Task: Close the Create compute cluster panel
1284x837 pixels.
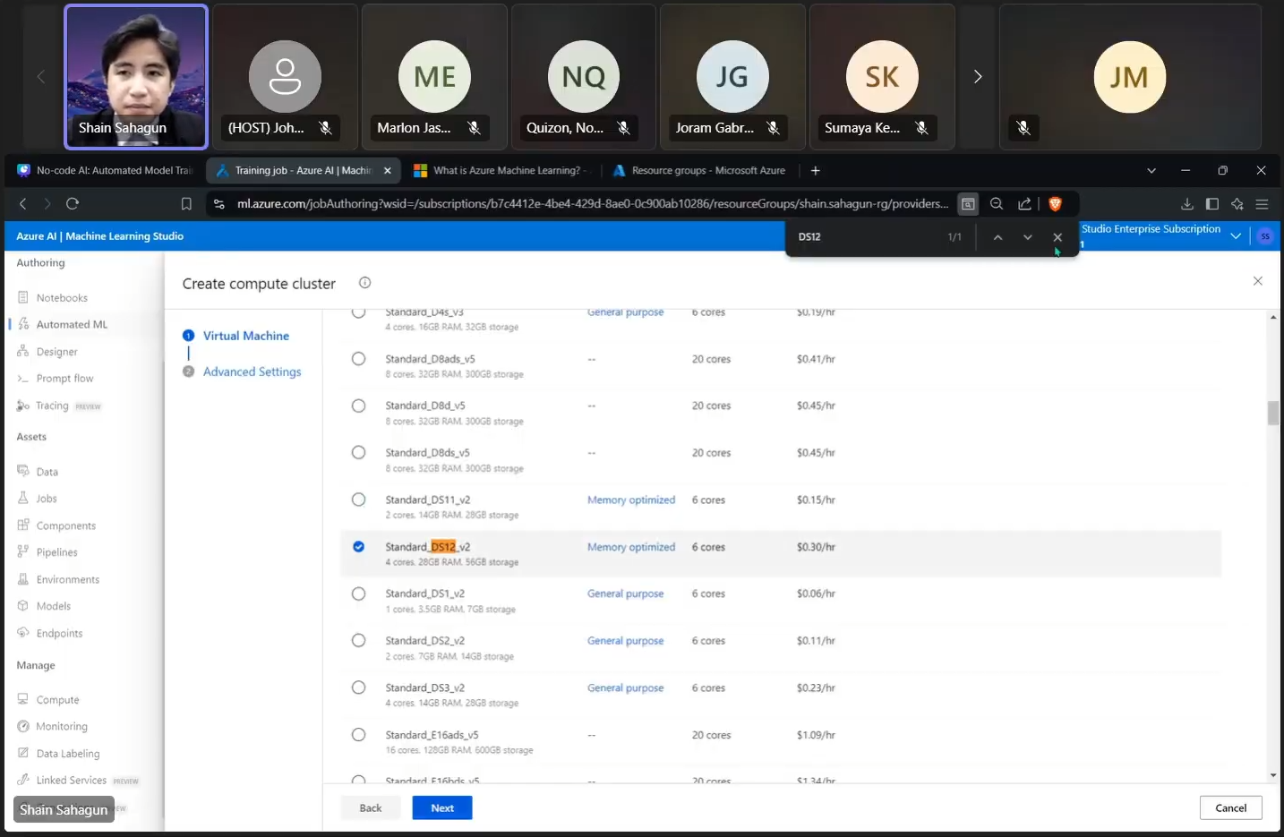Action: 1257,281
